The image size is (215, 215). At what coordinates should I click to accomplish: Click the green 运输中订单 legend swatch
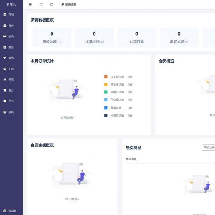pos(106,92)
